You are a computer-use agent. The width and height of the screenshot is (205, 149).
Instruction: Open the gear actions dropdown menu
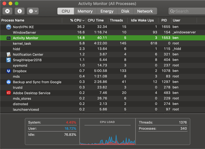click(33, 11)
